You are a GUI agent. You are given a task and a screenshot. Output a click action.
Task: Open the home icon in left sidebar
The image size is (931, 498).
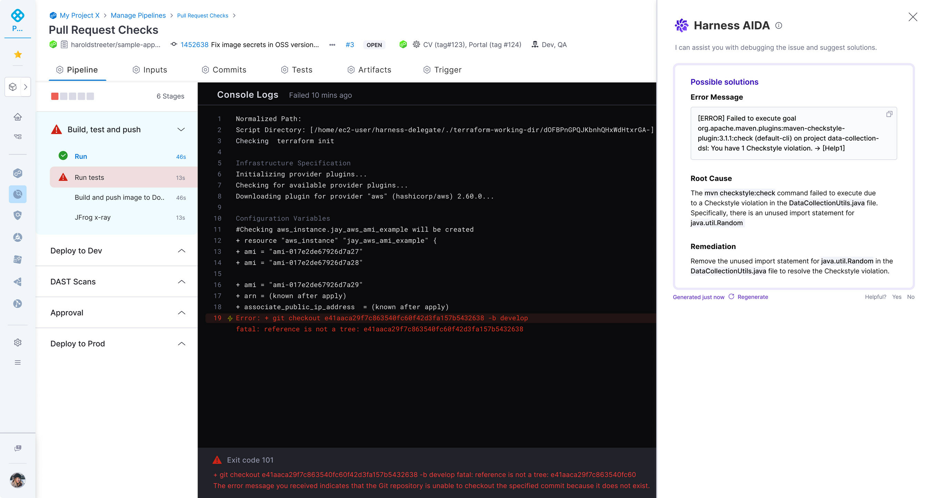18,117
